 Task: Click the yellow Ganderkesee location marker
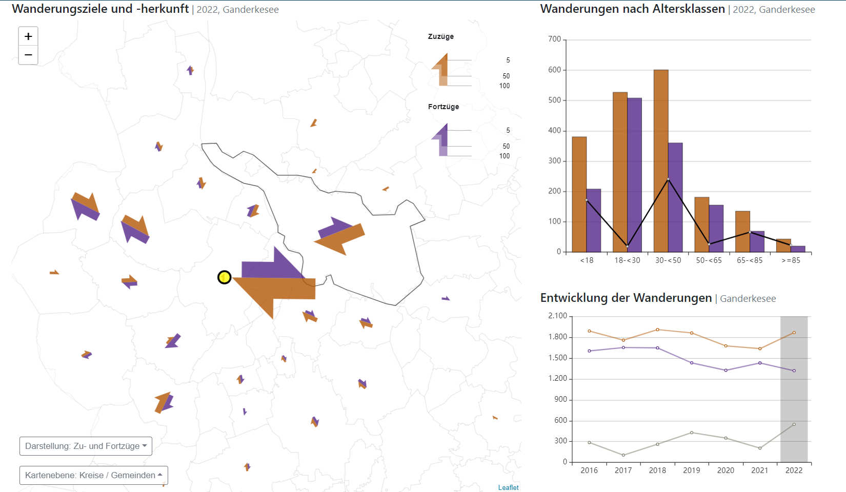pos(224,277)
